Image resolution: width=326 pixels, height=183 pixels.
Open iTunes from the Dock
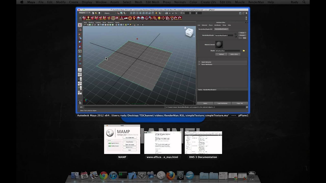[113, 175]
